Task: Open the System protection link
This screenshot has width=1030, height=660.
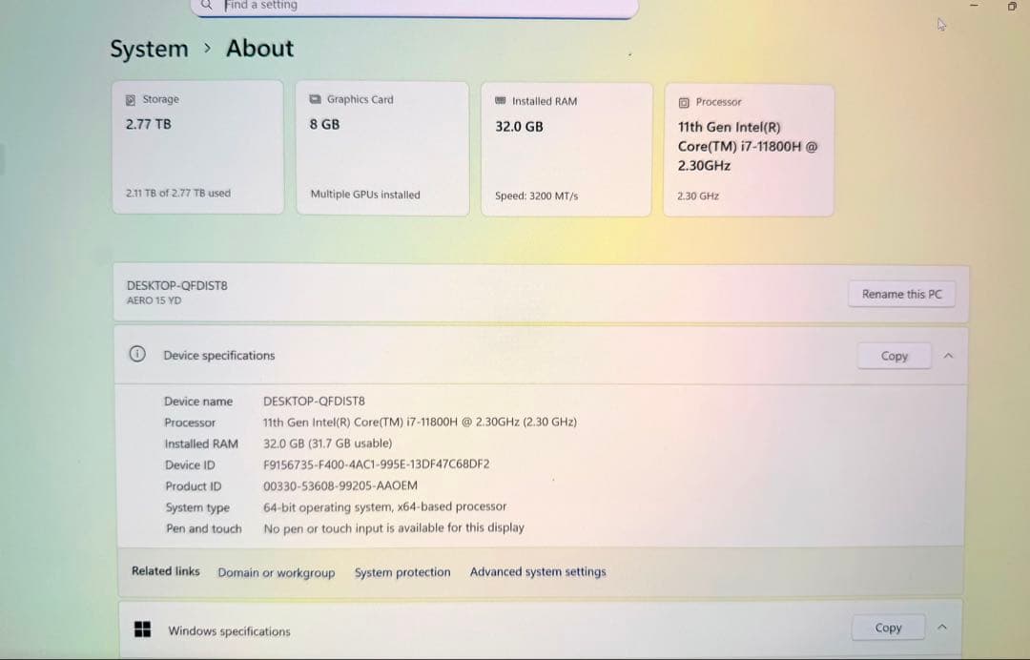Action: (x=402, y=572)
